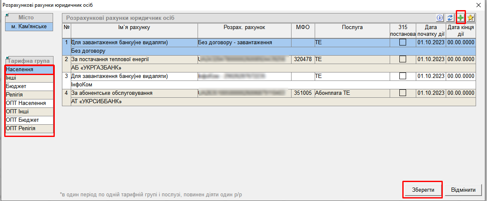487x201 pixels.
Task: Select the Населення tariff group
Action: (29, 69)
